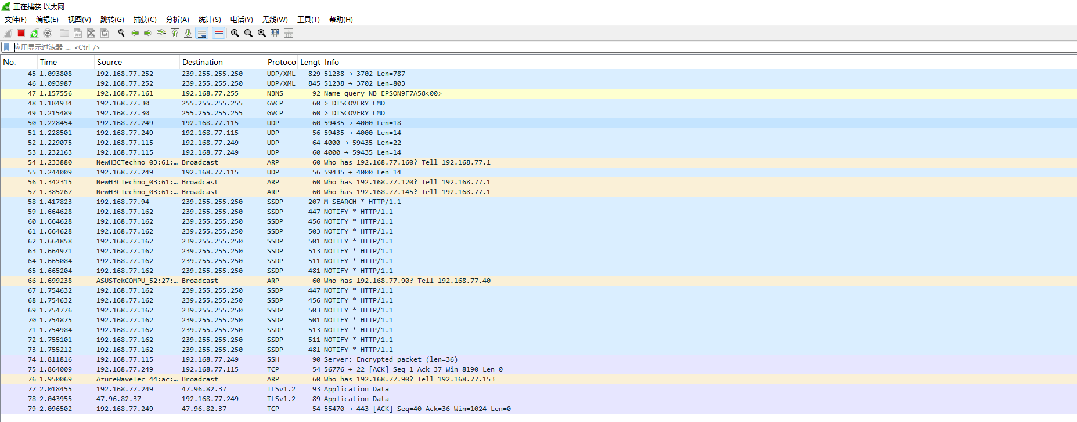This screenshot has height=422, width=1077.
Task: Select packet 52 UDP Len=22 row
Action: pos(538,143)
